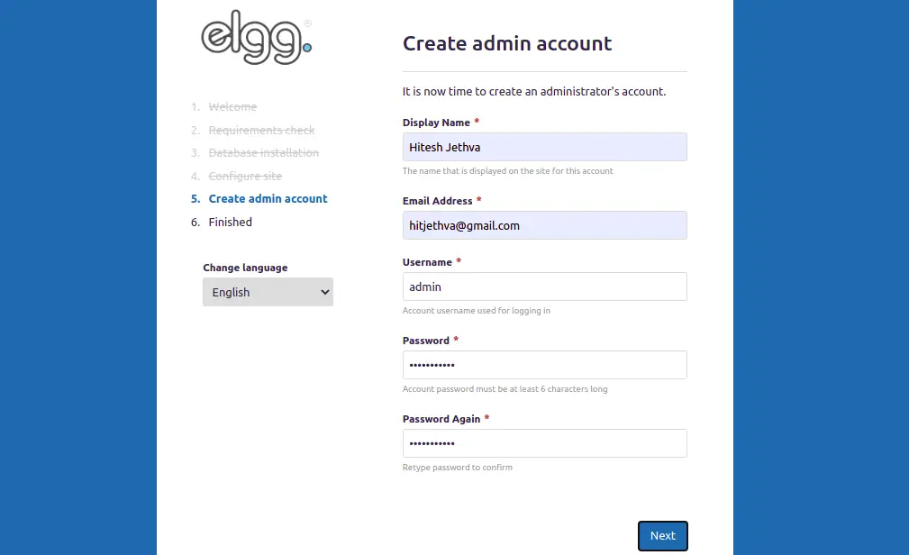The height and width of the screenshot is (555, 909).
Task: Click the Create admin account heading
Action: [507, 43]
